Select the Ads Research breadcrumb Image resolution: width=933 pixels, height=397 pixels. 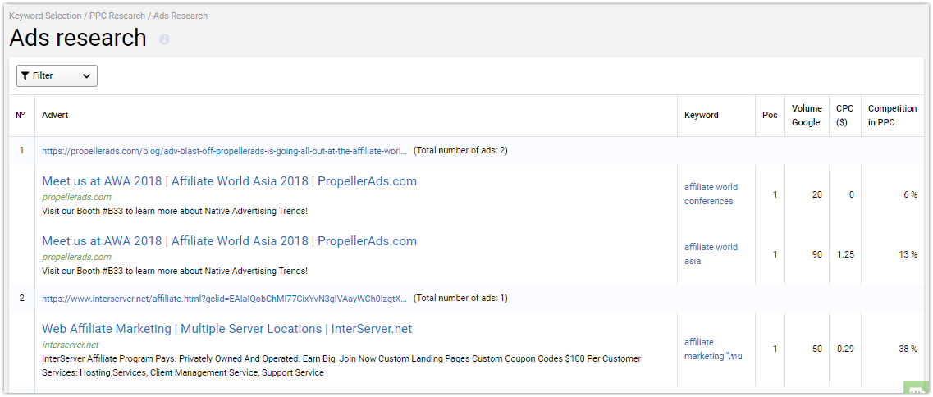181,16
